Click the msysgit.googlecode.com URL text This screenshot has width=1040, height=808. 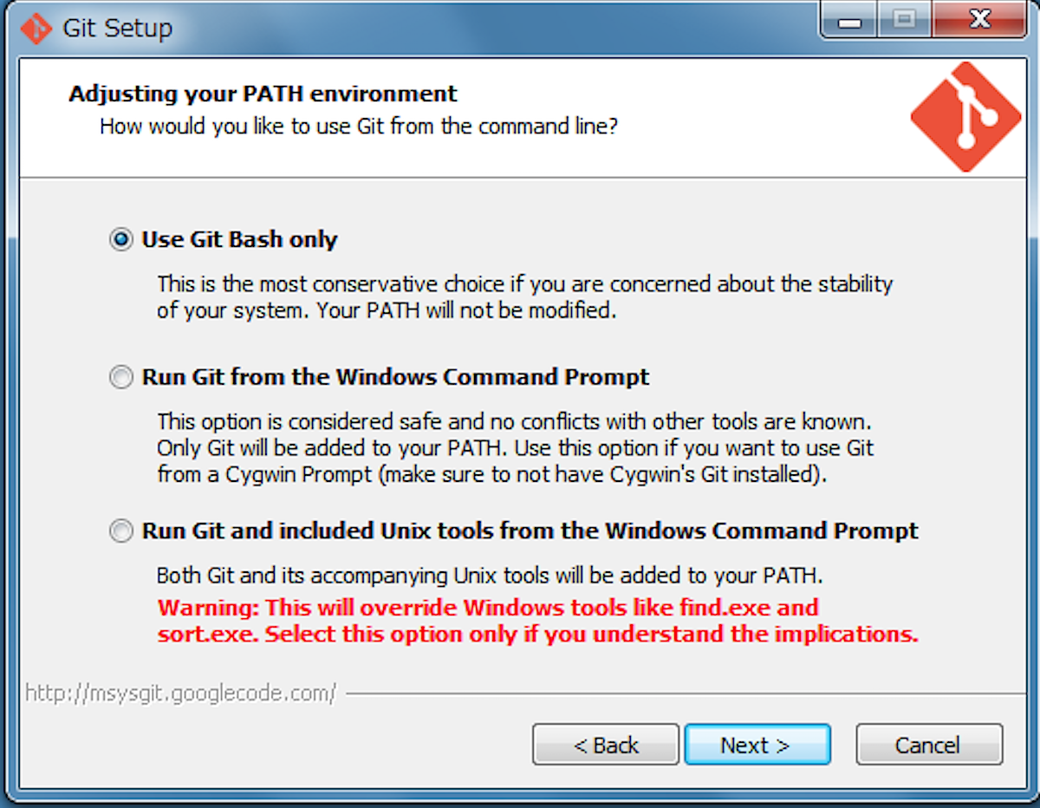point(180,694)
